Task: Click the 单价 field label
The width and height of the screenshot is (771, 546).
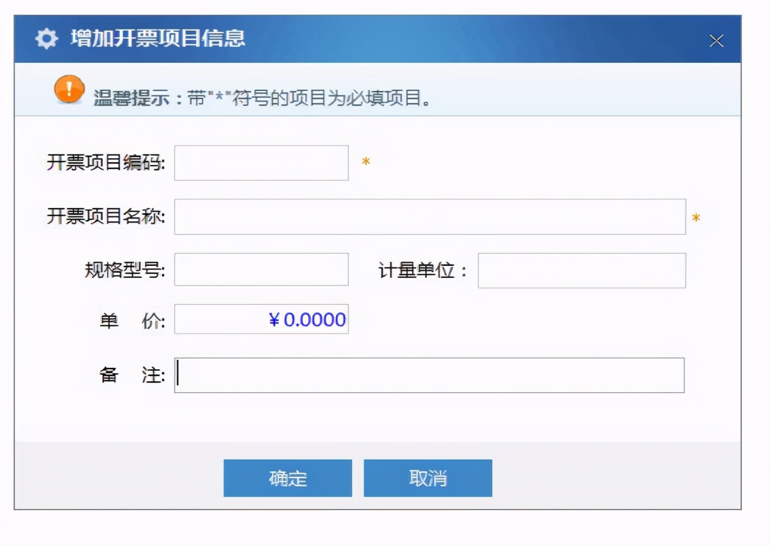Action: pos(131,320)
